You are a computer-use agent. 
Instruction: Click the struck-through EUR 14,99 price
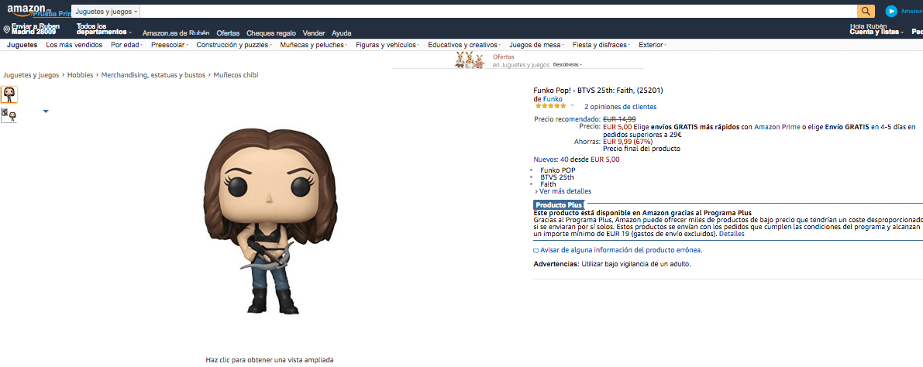pos(619,118)
